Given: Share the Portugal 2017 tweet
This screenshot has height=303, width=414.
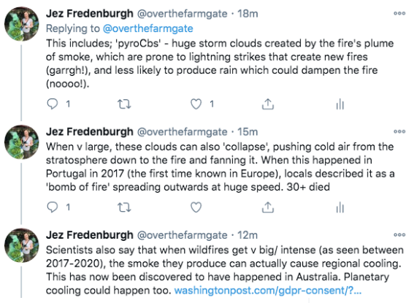Looking at the screenshot, I should coord(268,207).
